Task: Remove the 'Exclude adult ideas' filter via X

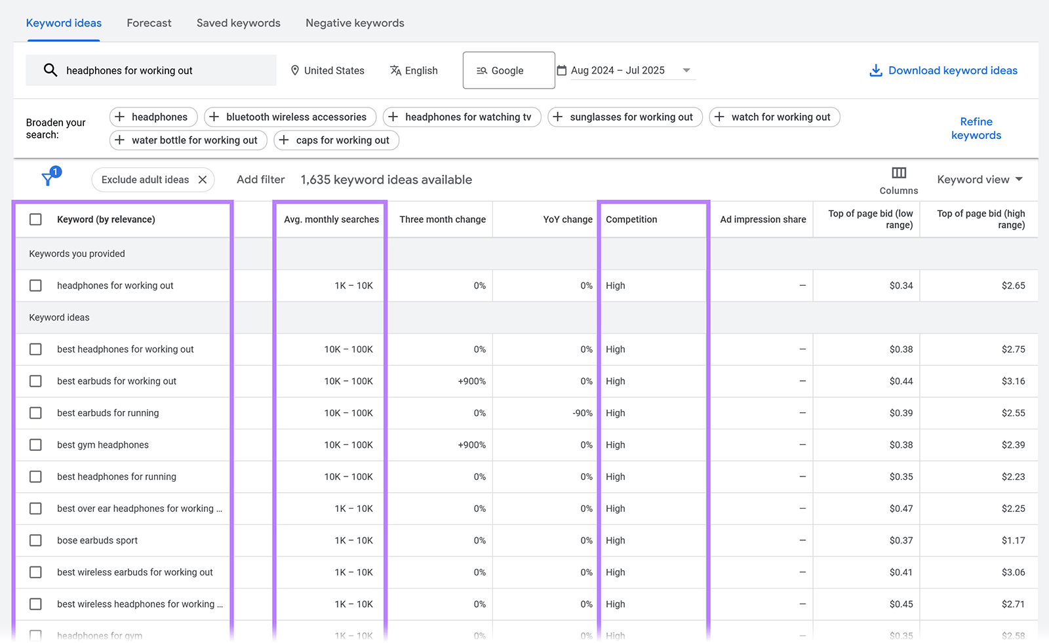Action: click(203, 179)
